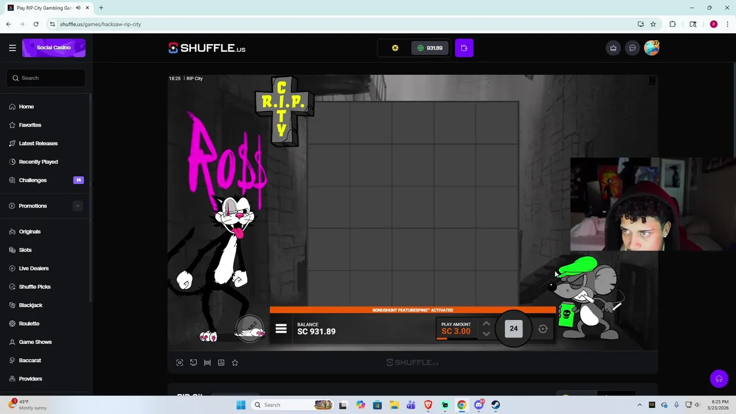Viewport: 736px width, 414px height.
Task: Open Chrome extensions puzzle icon
Action: coord(672,24)
